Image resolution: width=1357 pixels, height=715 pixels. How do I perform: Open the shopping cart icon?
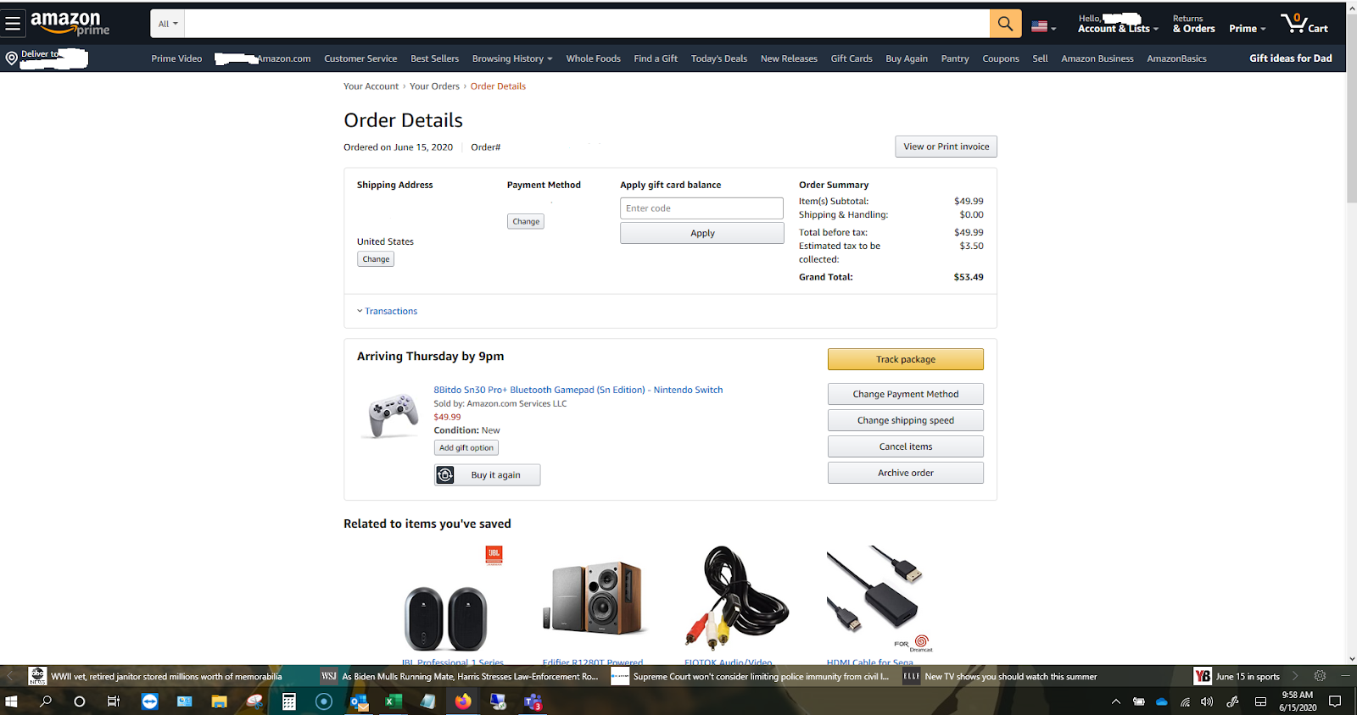[x=1304, y=23]
